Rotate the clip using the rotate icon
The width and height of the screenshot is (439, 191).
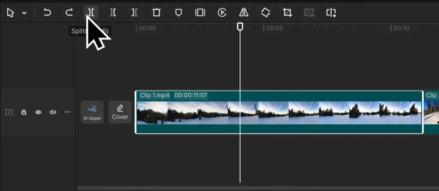coord(265,12)
